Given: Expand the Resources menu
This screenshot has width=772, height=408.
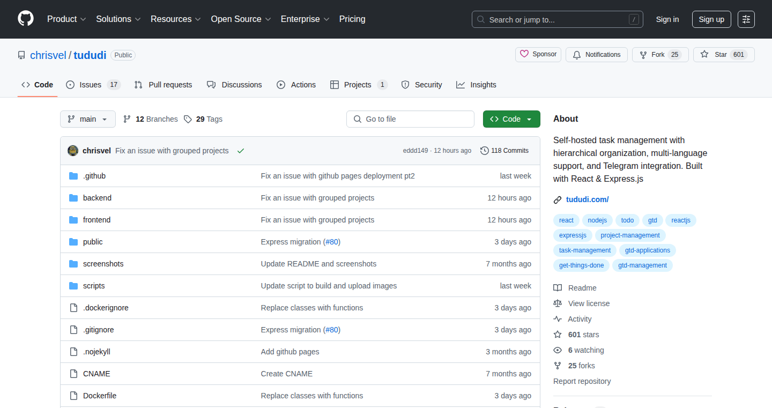Looking at the screenshot, I should [x=176, y=19].
